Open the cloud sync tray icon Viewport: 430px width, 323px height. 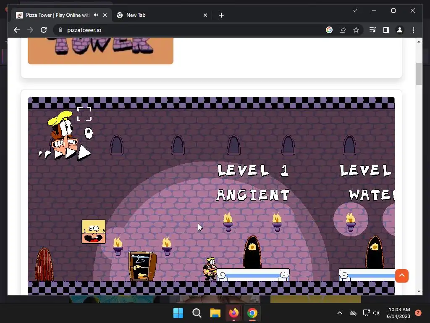(x=353, y=313)
